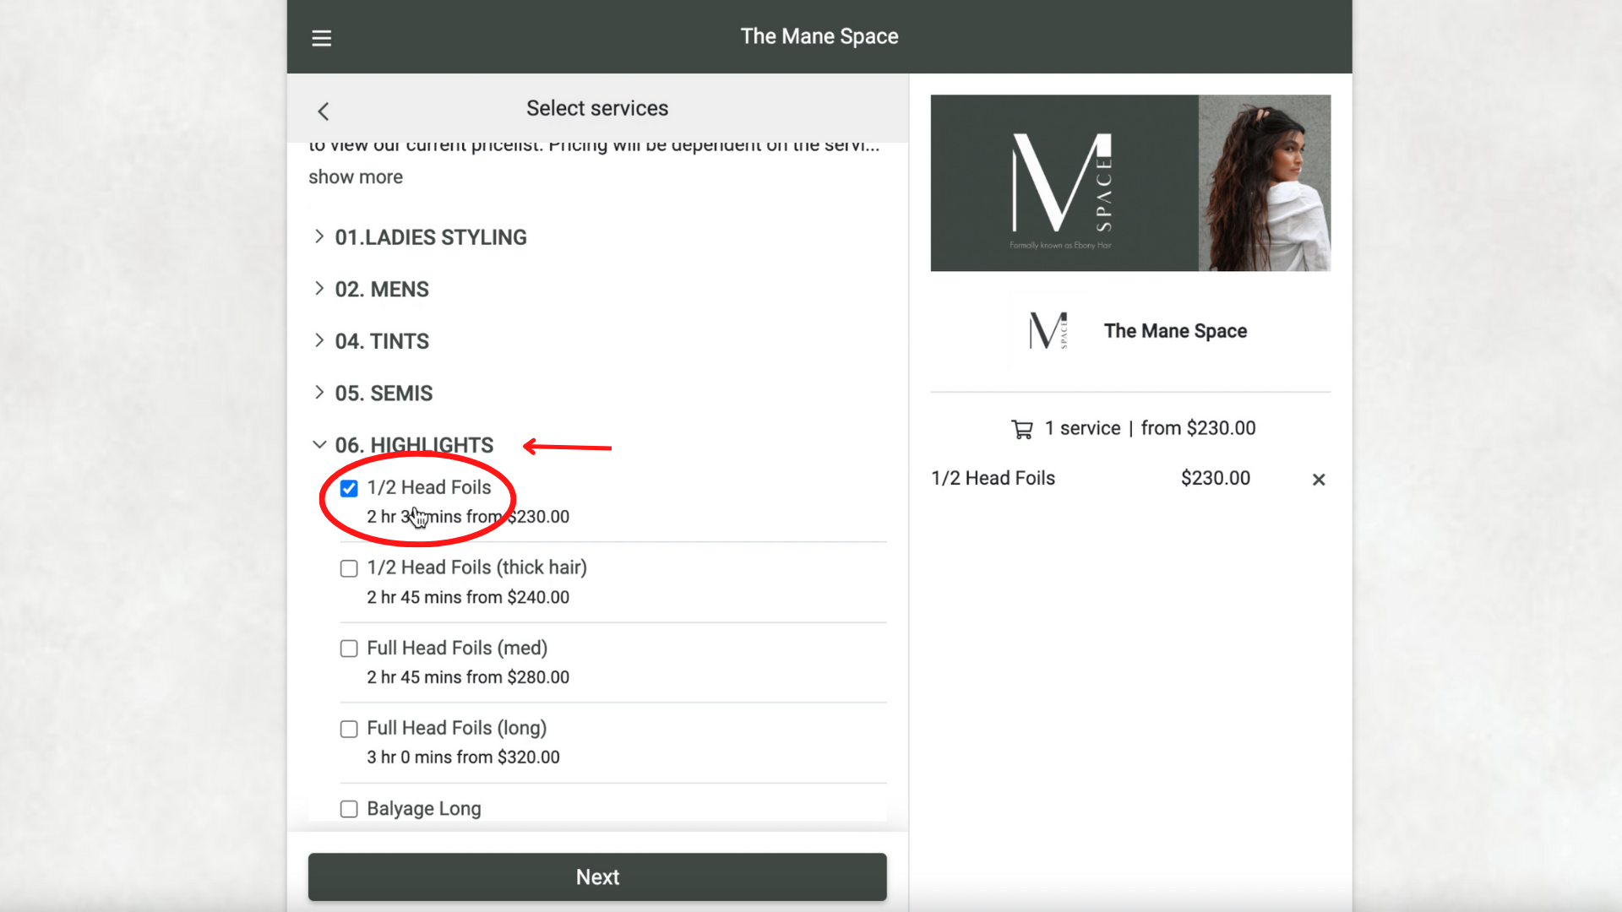1622x912 pixels.
Task: Collapse the 06. HIGHLIGHTS section
Action: (x=413, y=445)
